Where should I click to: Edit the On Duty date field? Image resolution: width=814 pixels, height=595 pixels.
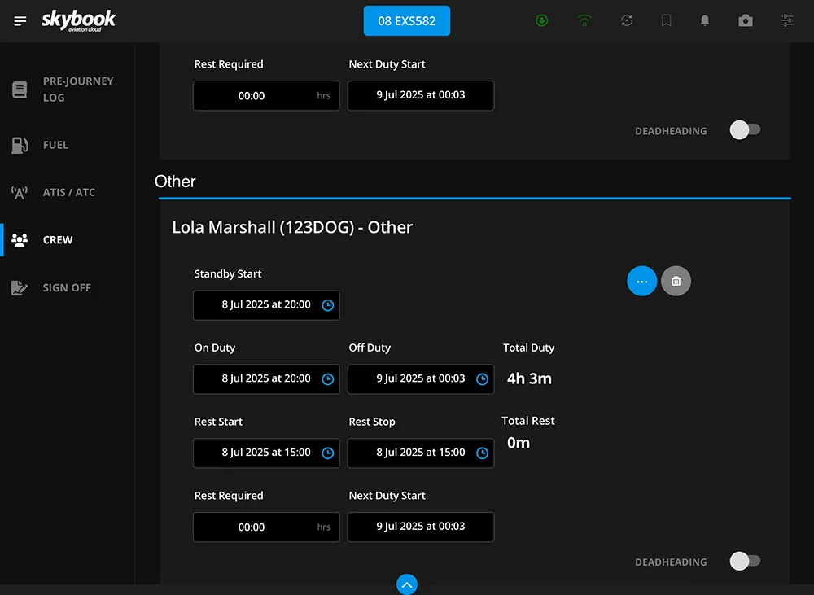[266, 379]
